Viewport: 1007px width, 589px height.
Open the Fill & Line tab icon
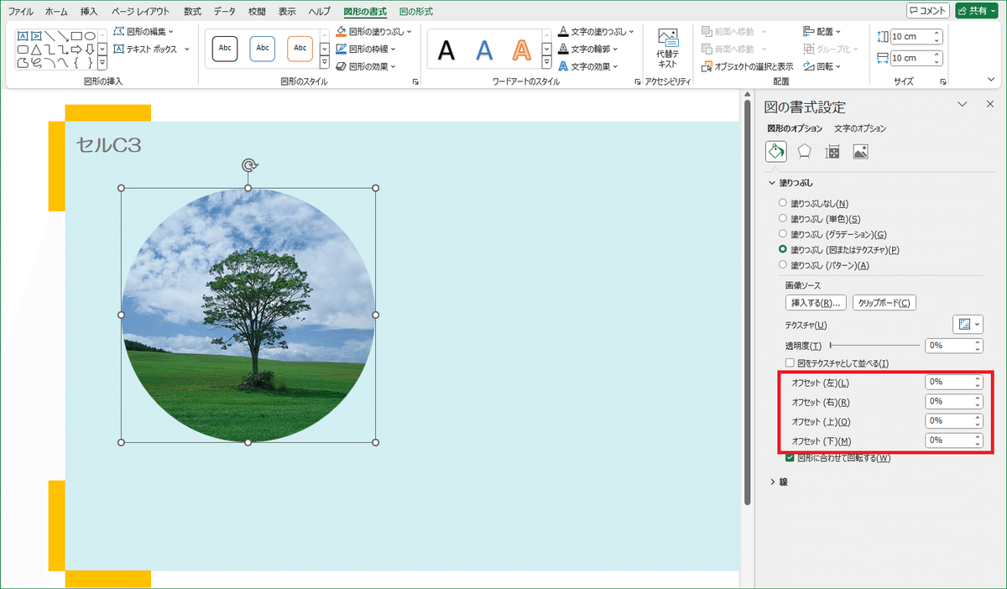[x=776, y=151]
